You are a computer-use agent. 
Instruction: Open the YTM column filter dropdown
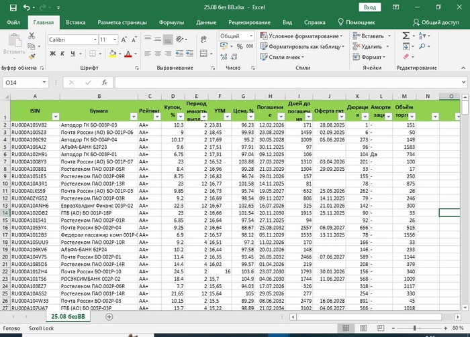pos(227,117)
